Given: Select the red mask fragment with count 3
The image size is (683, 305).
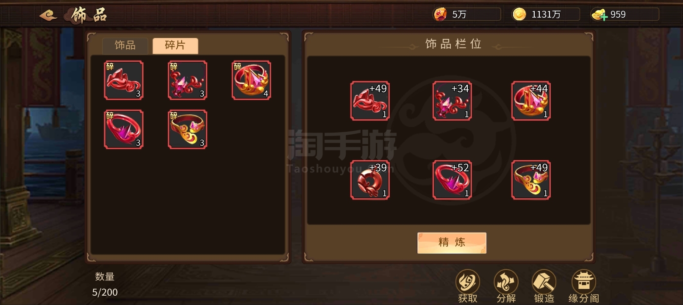Looking at the screenshot, I should [124, 80].
